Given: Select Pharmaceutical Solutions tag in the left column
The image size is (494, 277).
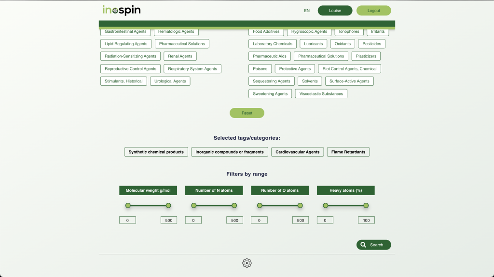Looking at the screenshot, I should pos(182,44).
